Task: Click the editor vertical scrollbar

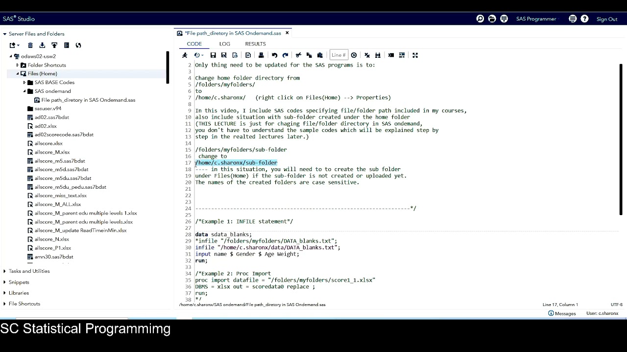Action: click(x=621, y=139)
